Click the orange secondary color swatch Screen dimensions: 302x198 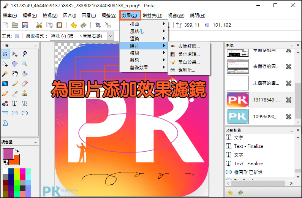pos(16,161)
